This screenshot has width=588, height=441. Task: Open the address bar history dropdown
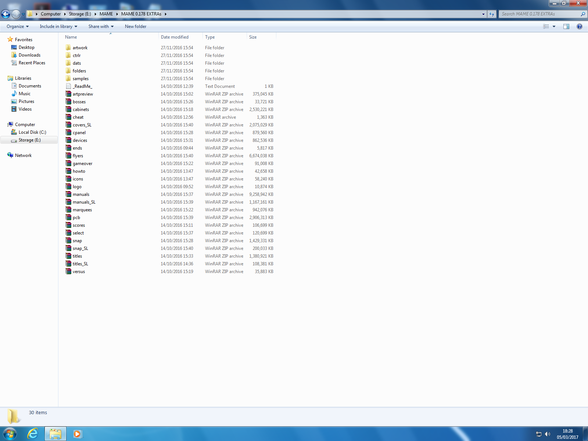pyautogui.click(x=483, y=14)
